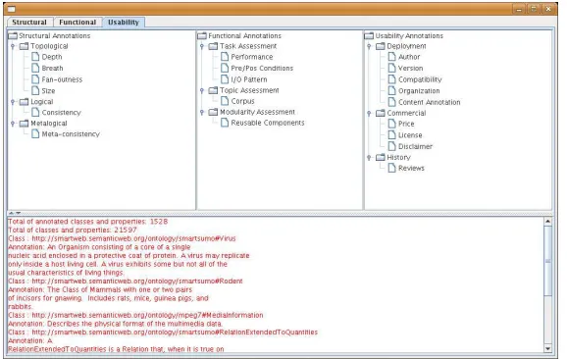567x359 pixels.
Task: Click the Topological folder icon
Action: click(x=24, y=46)
